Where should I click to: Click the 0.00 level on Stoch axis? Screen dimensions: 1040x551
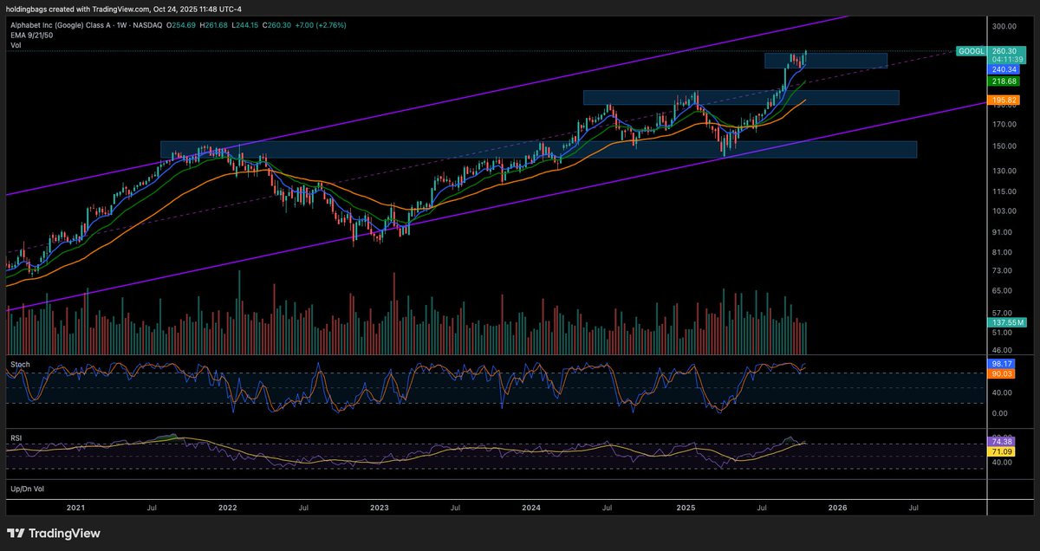1002,413
